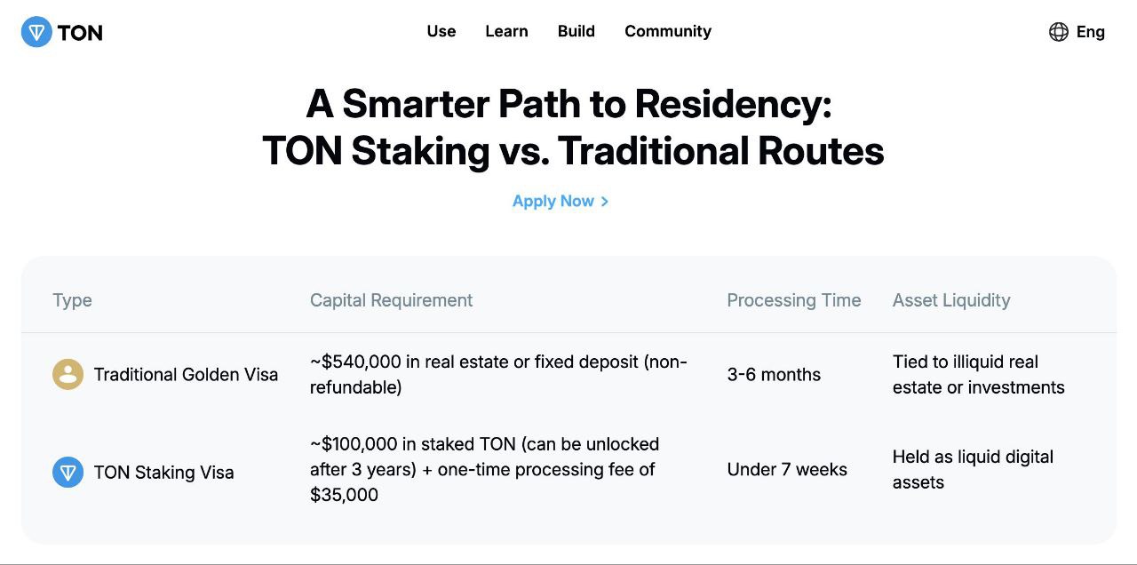Select the Traditional Golden Visa row label
1137x565 pixels.
(186, 375)
